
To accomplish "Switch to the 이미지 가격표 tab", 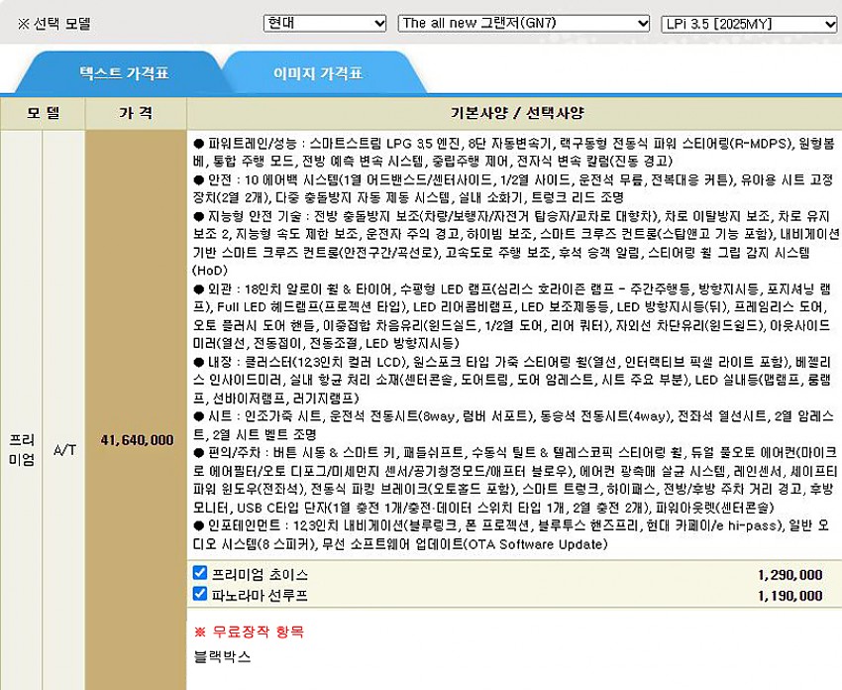I will pos(318,73).
